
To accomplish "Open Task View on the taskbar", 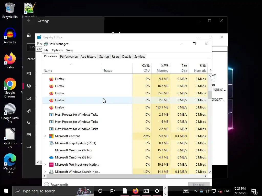I will point(113,191).
